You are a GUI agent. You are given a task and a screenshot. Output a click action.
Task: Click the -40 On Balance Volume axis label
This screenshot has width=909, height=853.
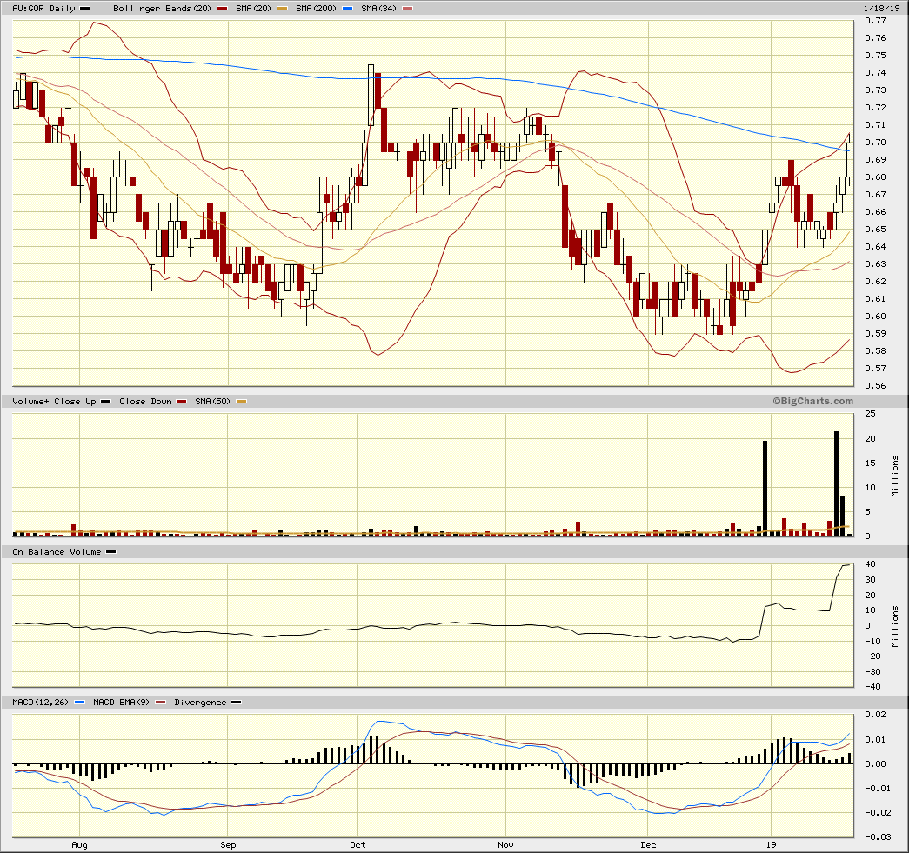(872, 687)
